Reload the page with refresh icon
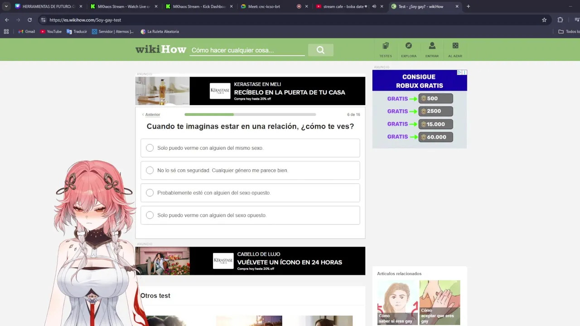The height and width of the screenshot is (326, 580). click(30, 20)
